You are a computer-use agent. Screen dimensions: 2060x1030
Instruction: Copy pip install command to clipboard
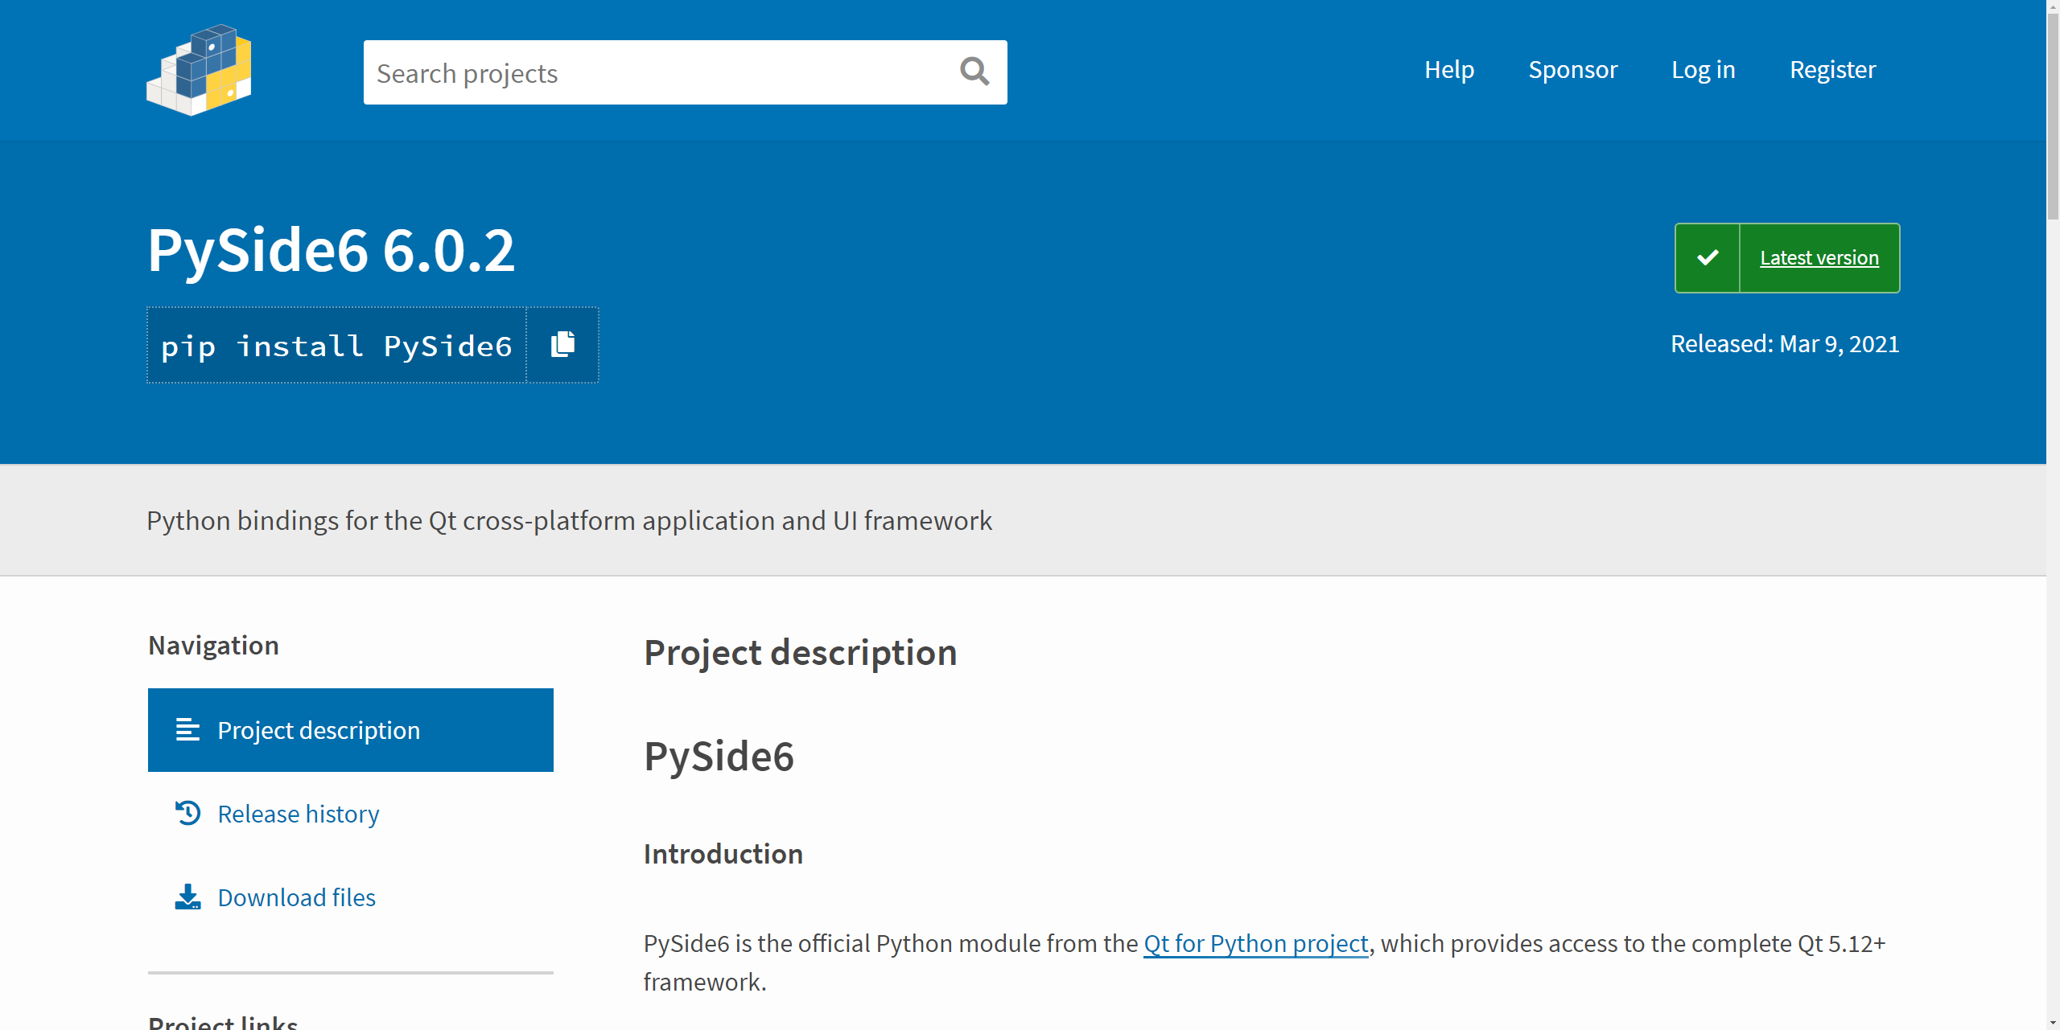(x=562, y=345)
